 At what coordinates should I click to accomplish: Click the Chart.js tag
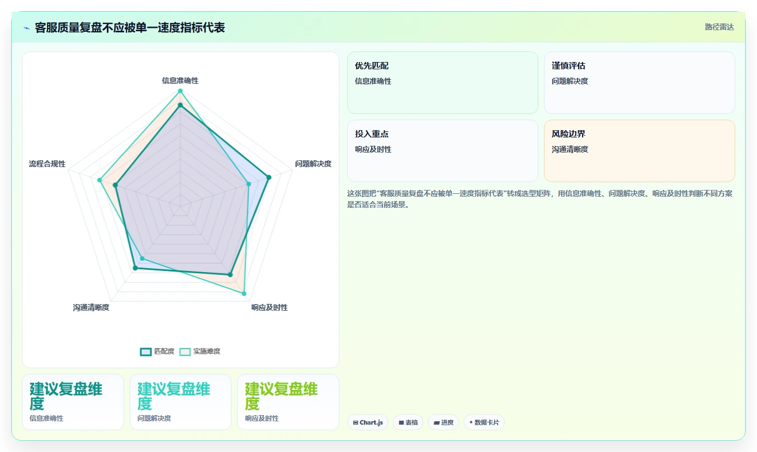click(x=368, y=422)
